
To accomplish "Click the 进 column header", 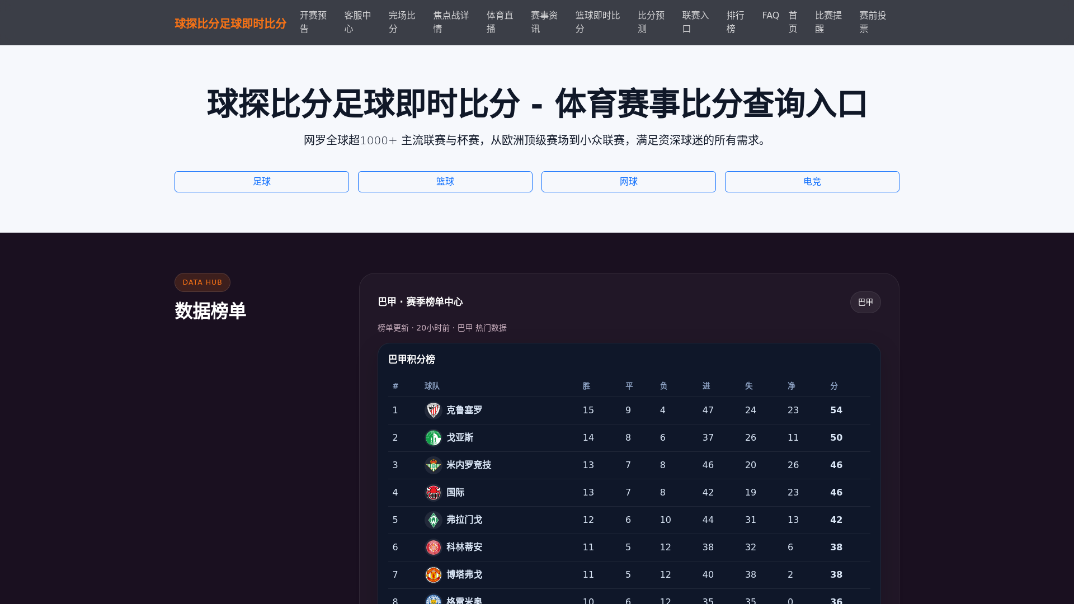I will 706,386.
